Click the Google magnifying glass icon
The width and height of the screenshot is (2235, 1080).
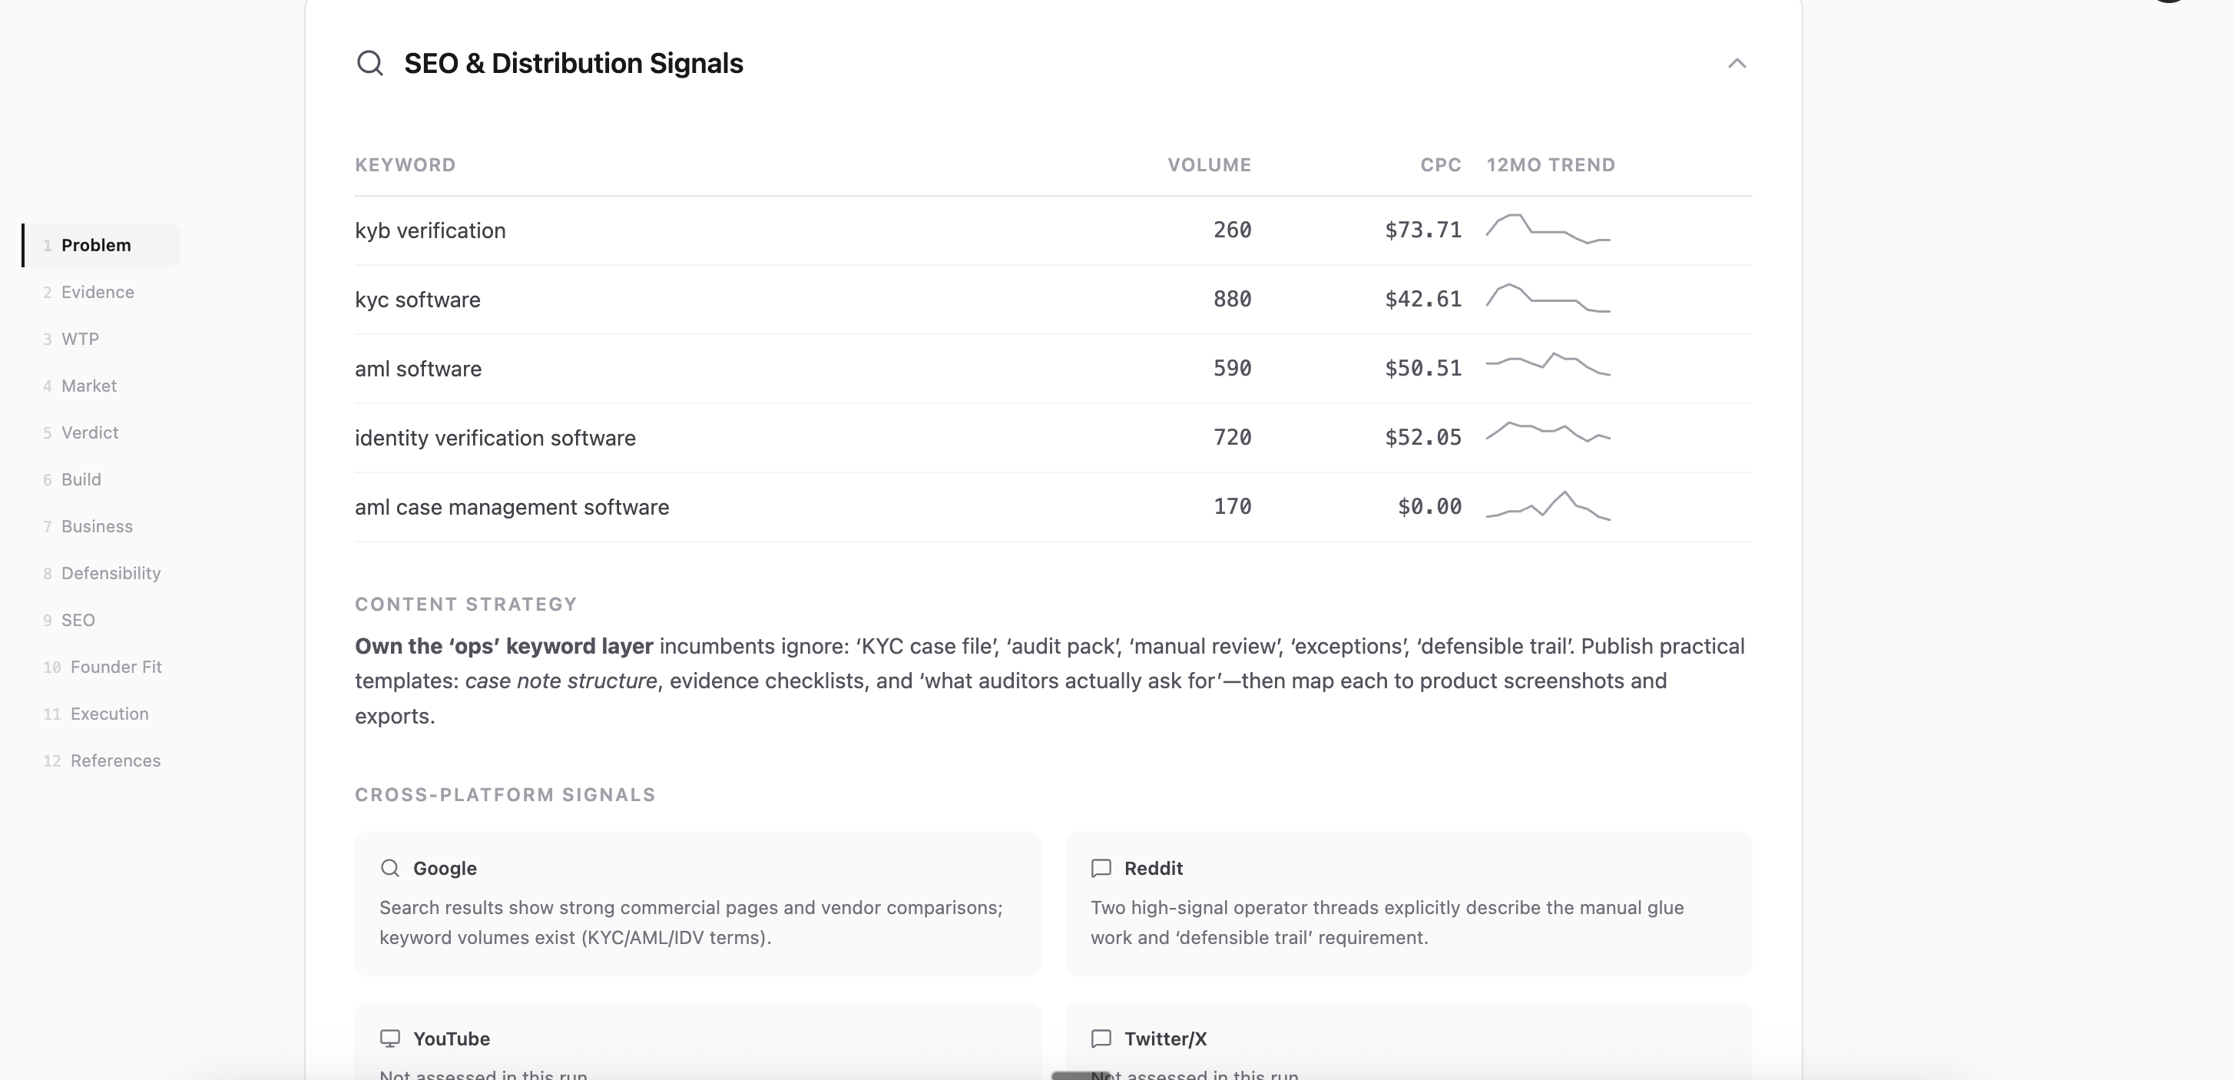[x=390, y=867]
